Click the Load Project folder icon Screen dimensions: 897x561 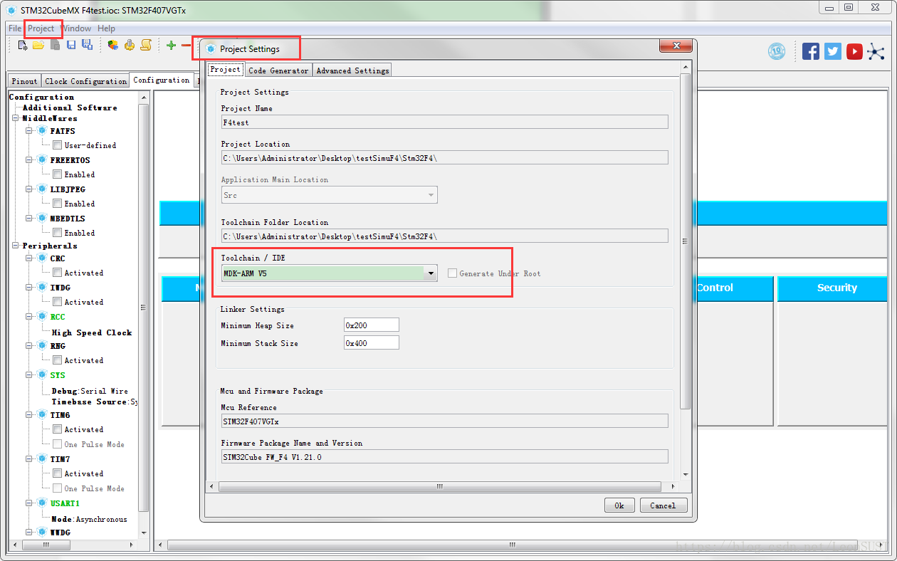click(x=38, y=45)
